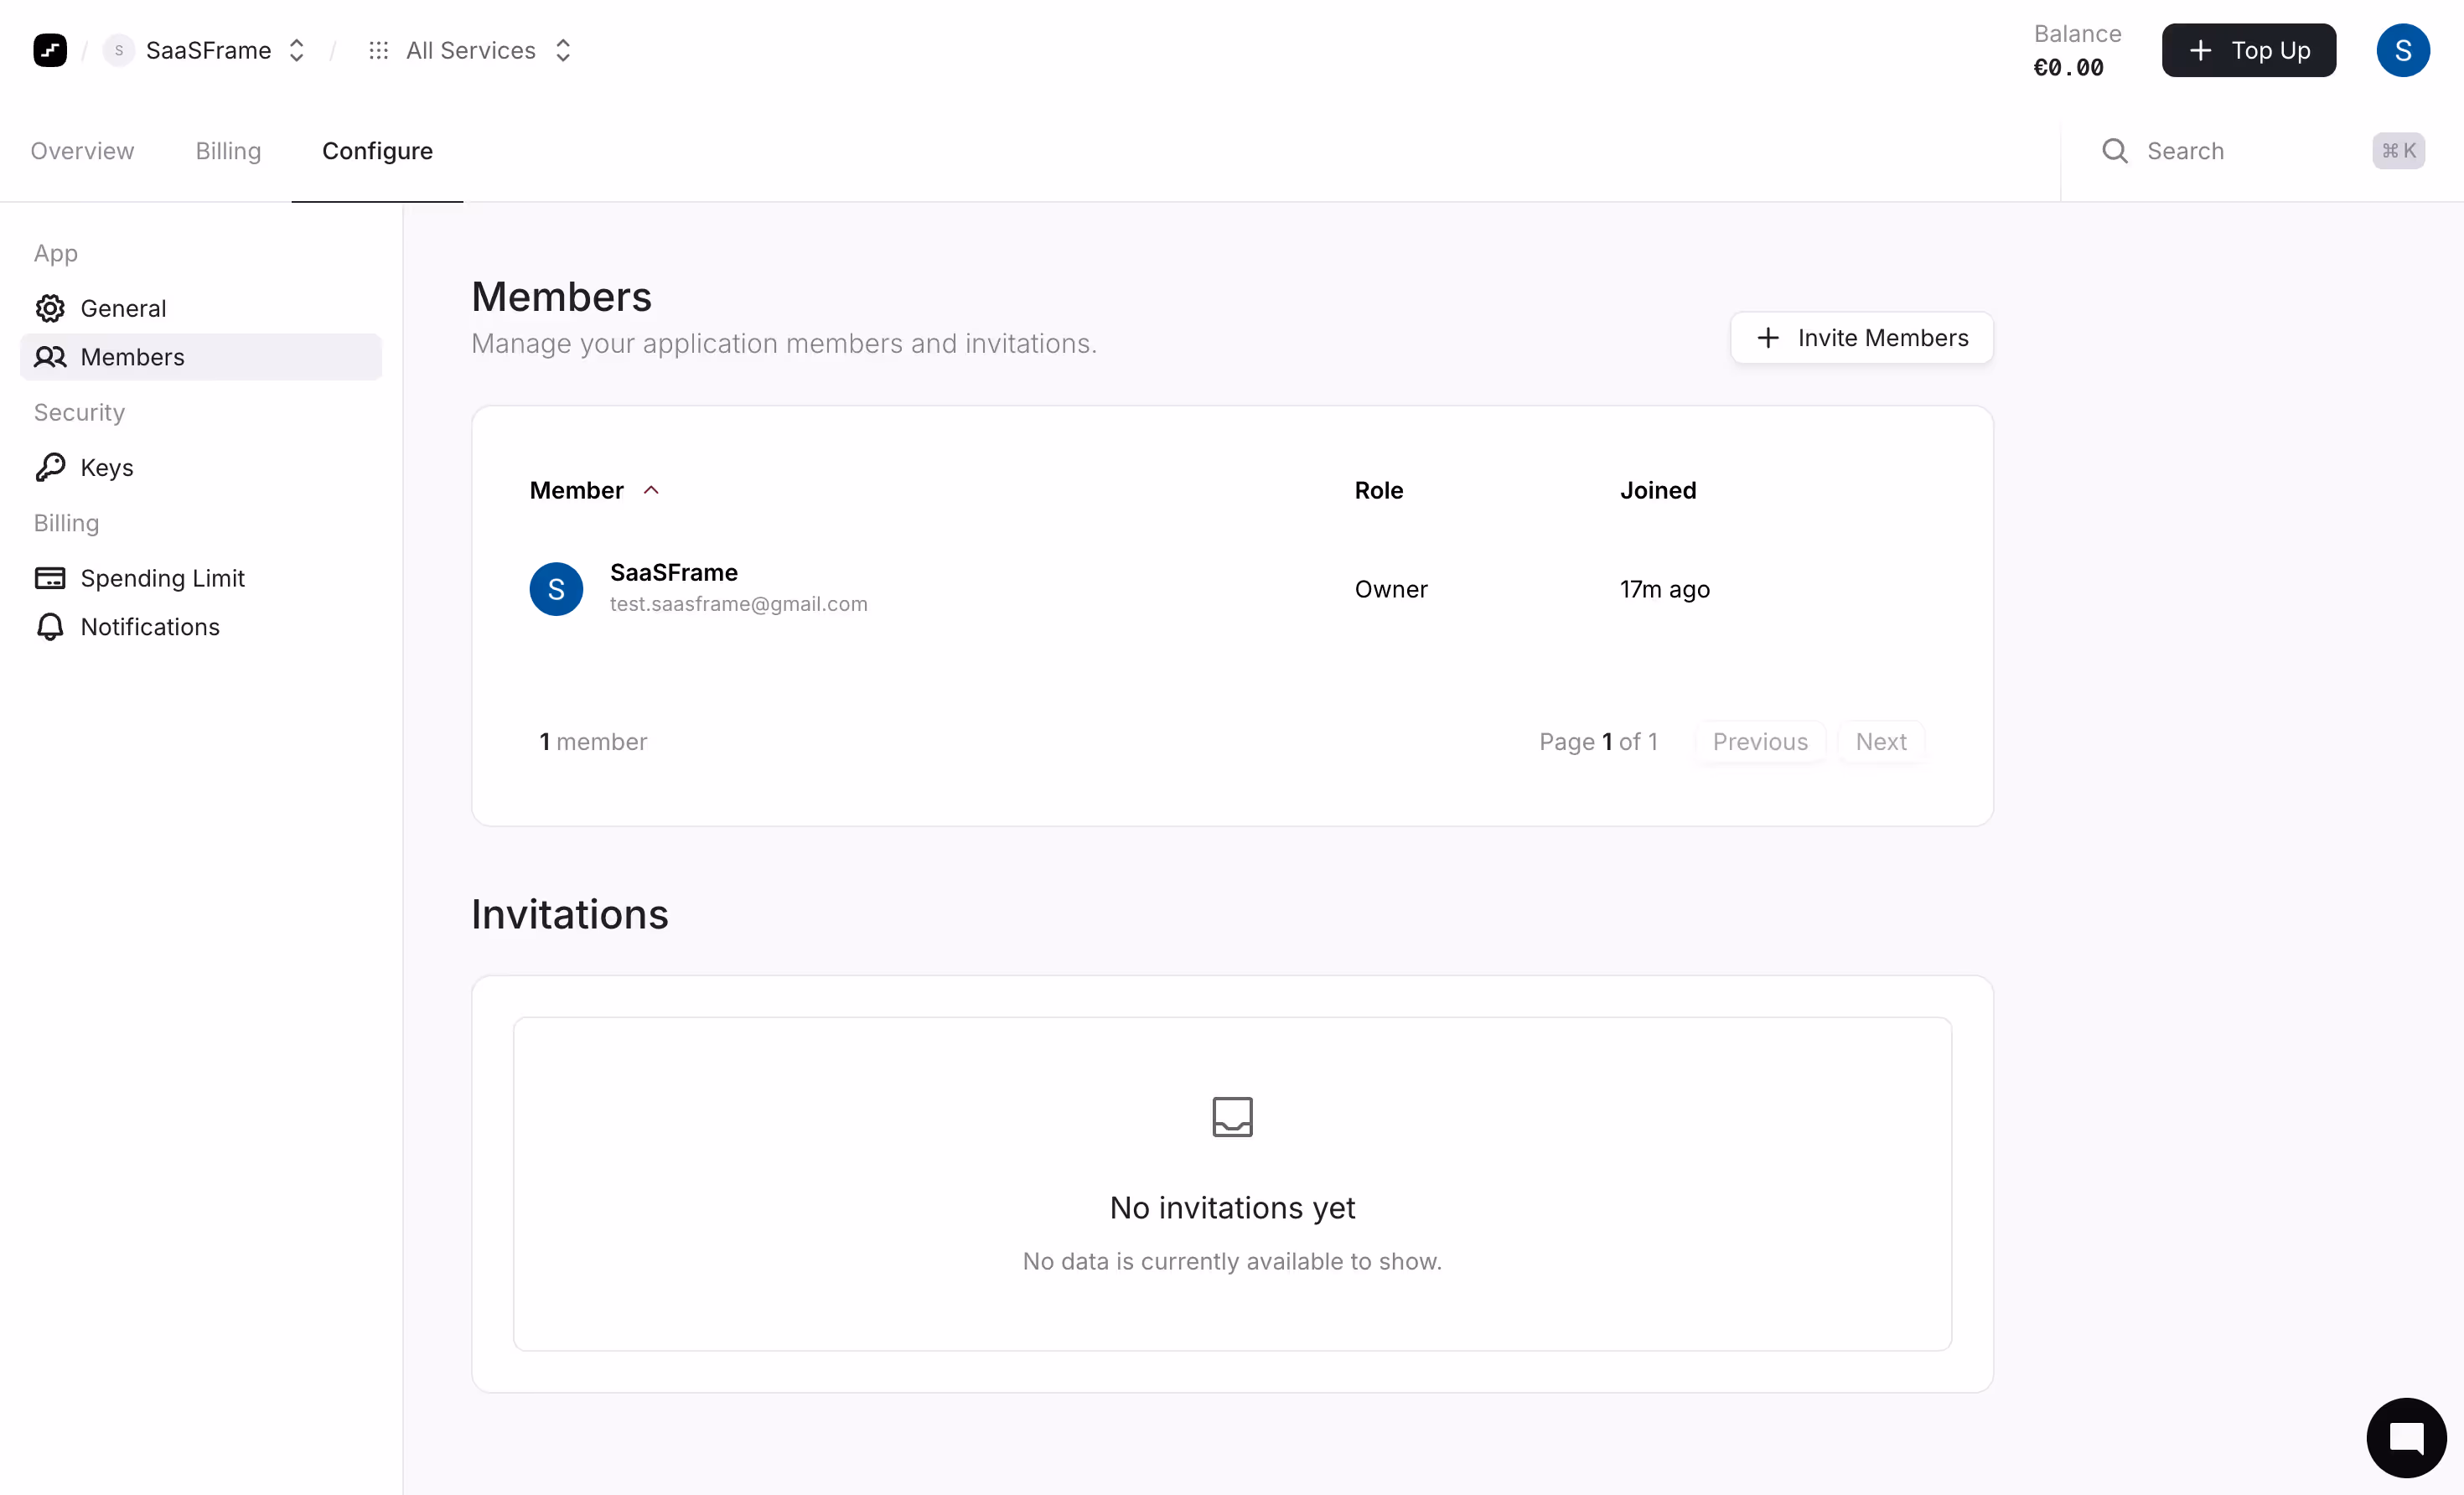Expand the SaaSFrame app switcher
This screenshot has height=1495, width=2464.
point(207,50)
